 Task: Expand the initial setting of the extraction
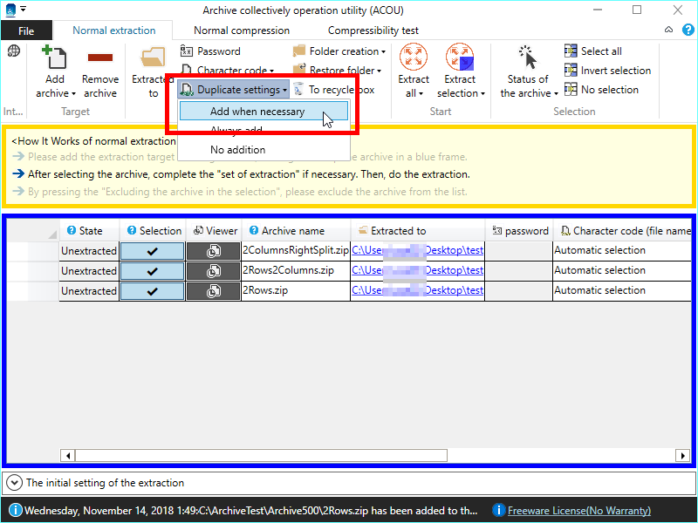tap(15, 482)
